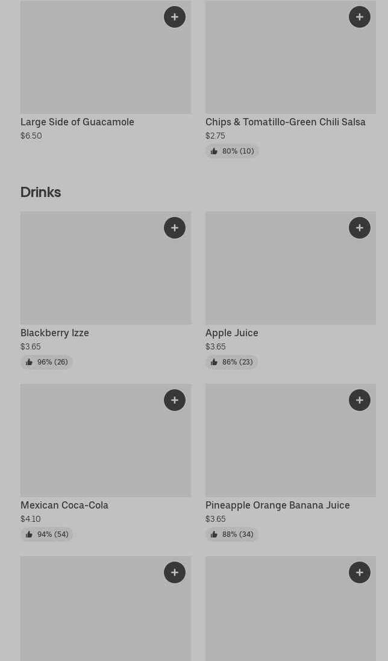Click the Pineapple Orange Banana Juice name
Image resolution: width=388 pixels, height=661 pixels.
coord(277,505)
